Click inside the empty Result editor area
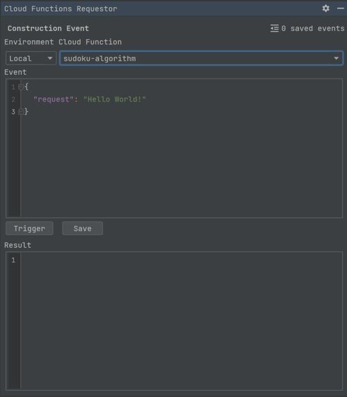347x397 pixels. pyautogui.click(x=181, y=320)
